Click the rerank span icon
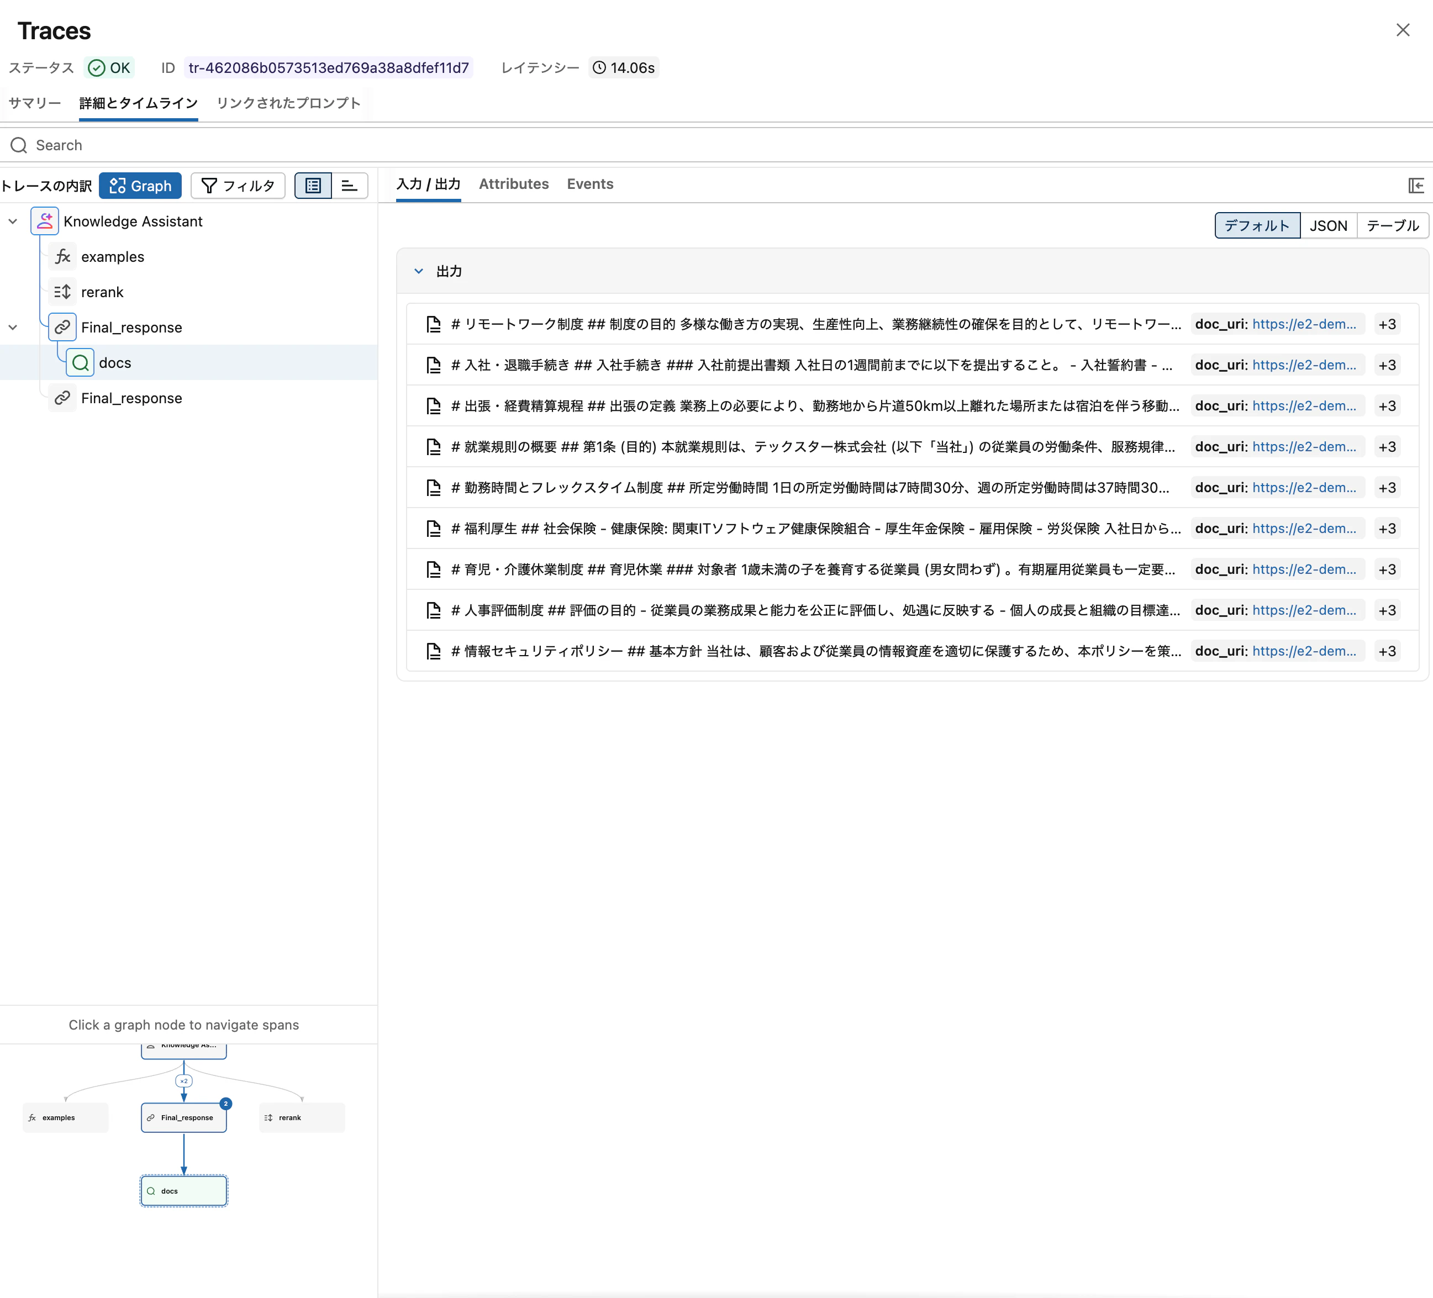This screenshot has height=1298, width=1433. [62, 292]
